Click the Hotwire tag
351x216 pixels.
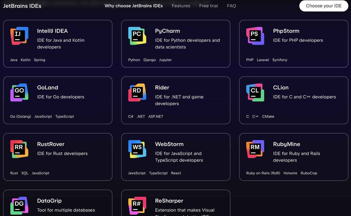(290, 173)
